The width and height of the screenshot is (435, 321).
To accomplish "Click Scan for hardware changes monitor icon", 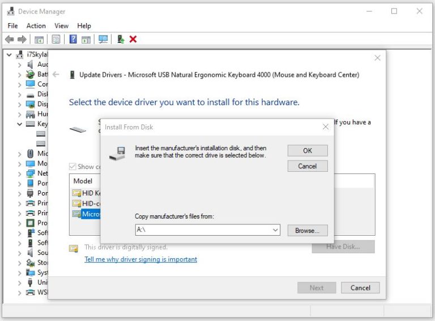I will tap(103, 40).
